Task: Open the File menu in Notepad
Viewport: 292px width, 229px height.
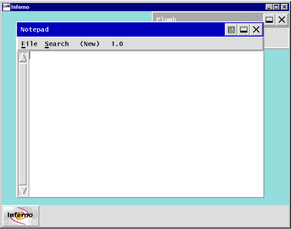Action: pos(30,44)
